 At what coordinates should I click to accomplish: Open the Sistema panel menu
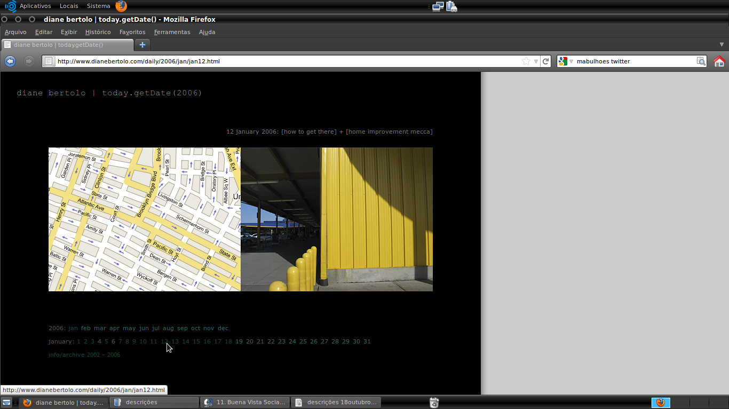[99, 6]
